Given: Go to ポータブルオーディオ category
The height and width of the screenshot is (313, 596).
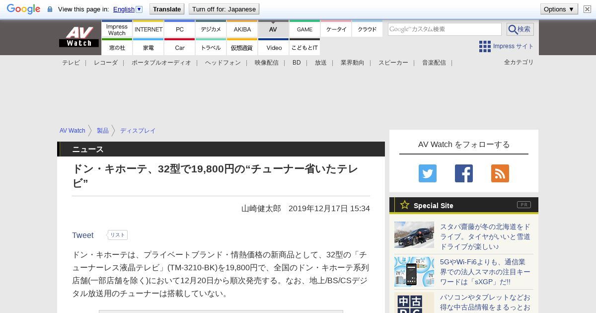Looking at the screenshot, I should coord(161,63).
